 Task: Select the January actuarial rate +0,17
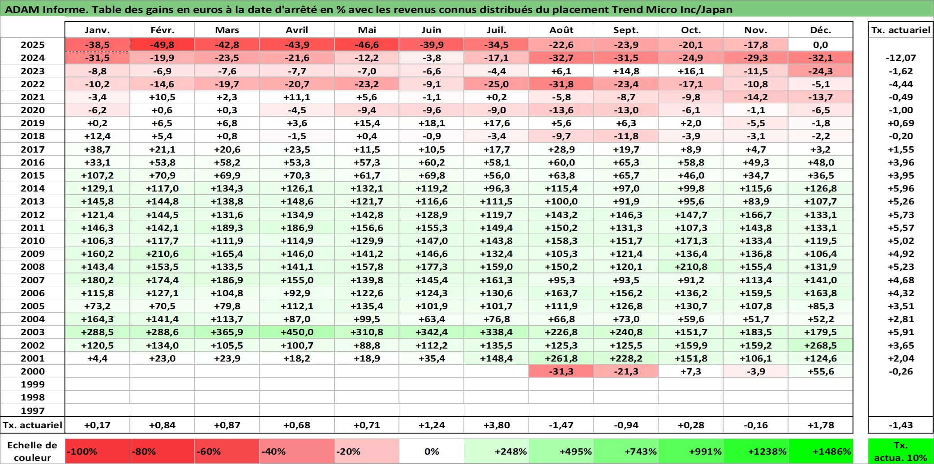(98, 425)
